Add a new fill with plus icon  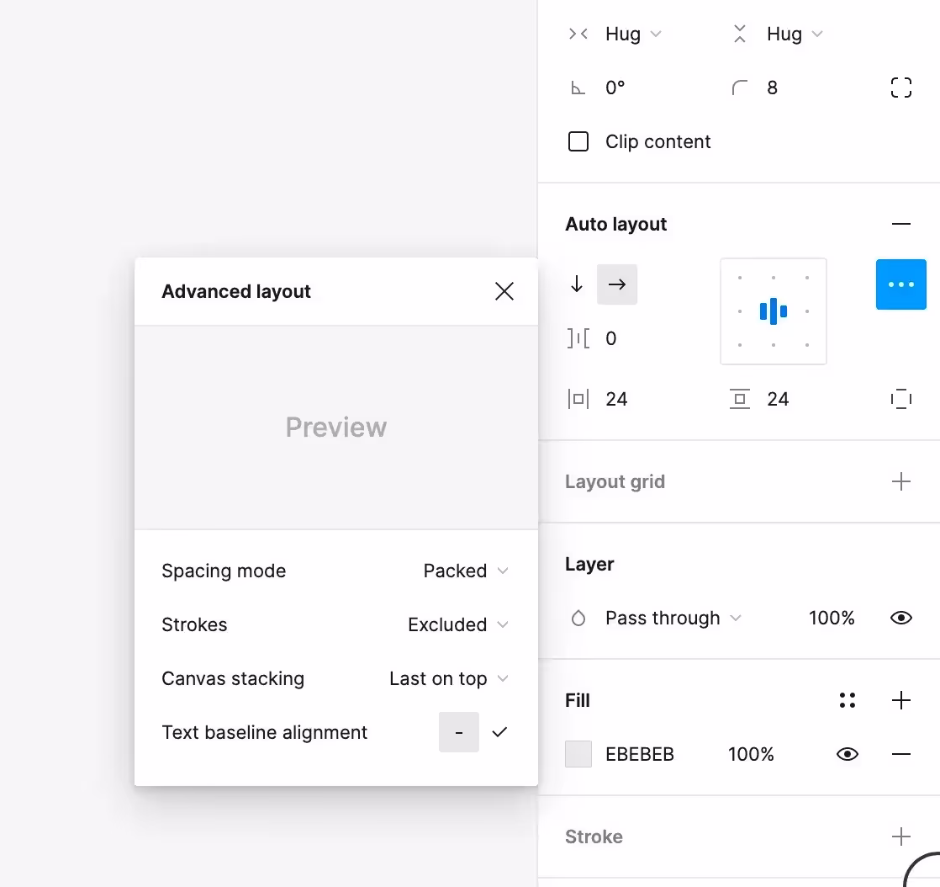click(900, 700)
